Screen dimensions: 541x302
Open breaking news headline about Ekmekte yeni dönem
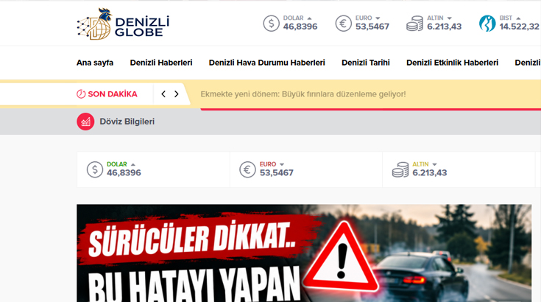tap(303, 94)
